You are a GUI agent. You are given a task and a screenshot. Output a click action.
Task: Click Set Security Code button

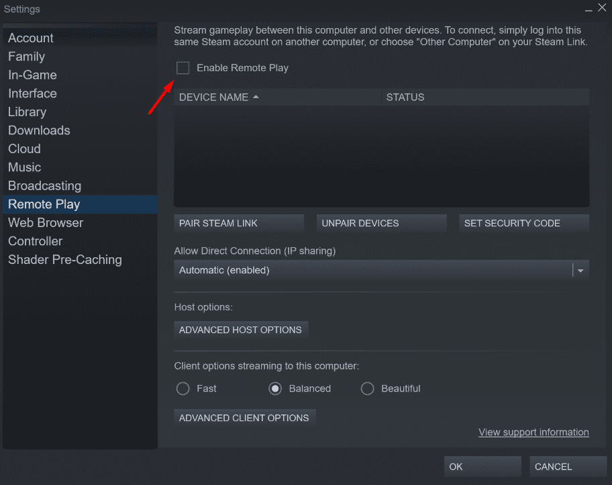(x=524, y=223)
